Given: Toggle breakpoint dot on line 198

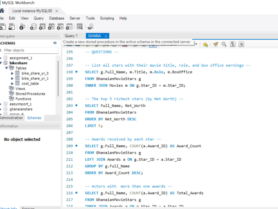Looking at the screenshot, I should (76, 72).
